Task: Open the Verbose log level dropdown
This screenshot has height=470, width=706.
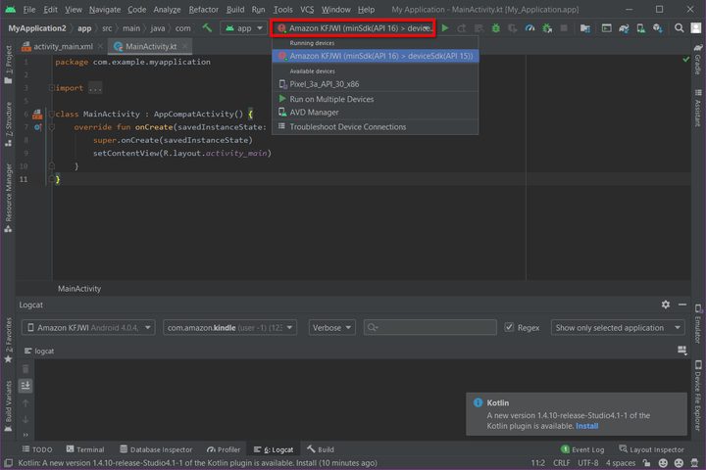Action: (331, 327)
